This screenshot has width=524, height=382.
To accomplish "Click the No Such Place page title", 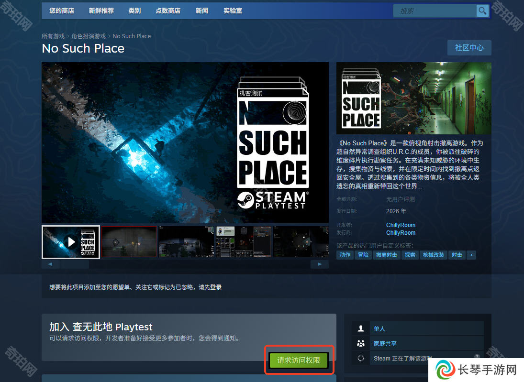I will tap(83, 48).
